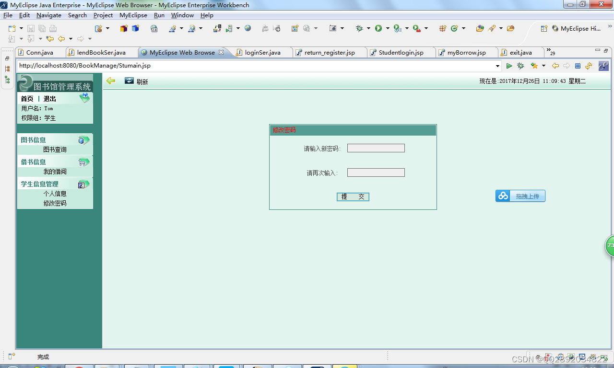614x368 pixels.
Task: Run the application with the green Run icon
Action: coord(379,29)
